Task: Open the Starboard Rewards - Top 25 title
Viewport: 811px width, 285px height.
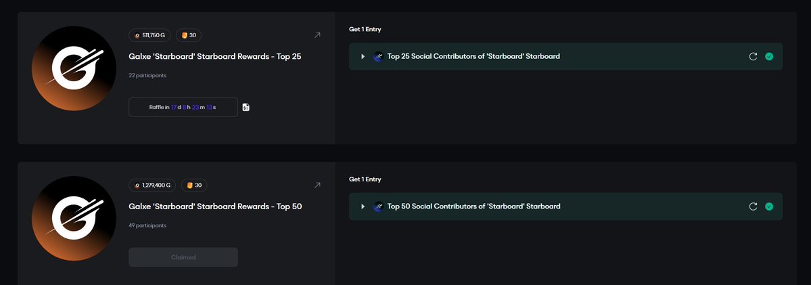Action: (215, 56)
